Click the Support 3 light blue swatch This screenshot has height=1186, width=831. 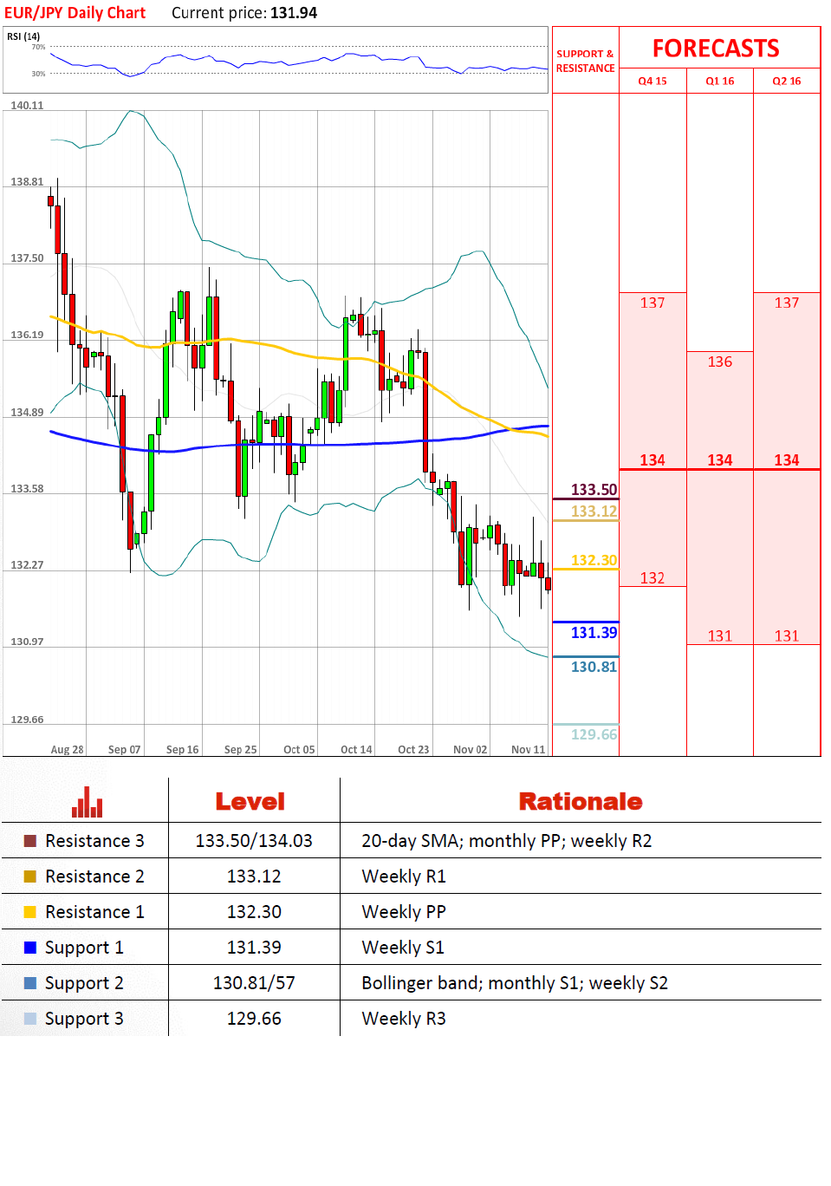pos(30,1019)
